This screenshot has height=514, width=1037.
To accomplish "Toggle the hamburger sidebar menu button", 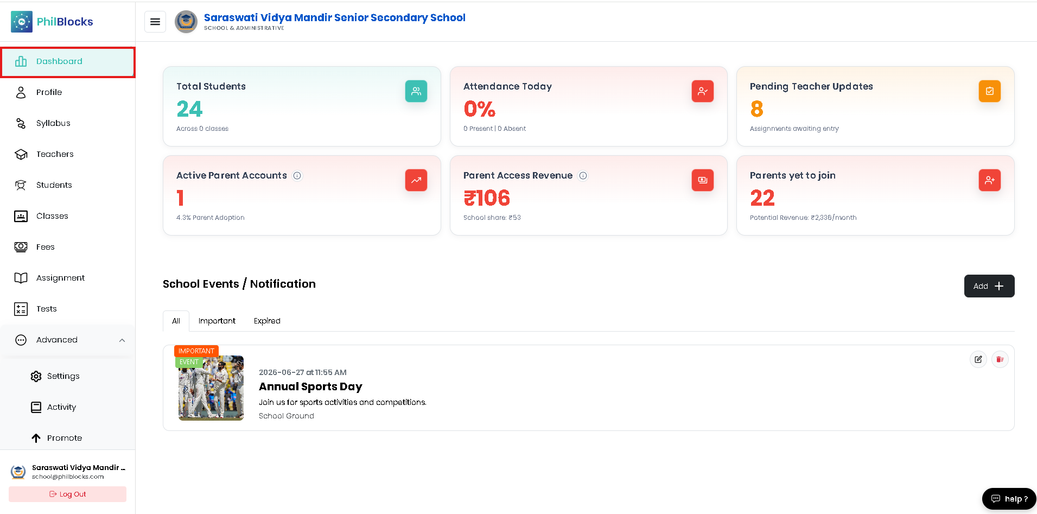I will point(155,22).
